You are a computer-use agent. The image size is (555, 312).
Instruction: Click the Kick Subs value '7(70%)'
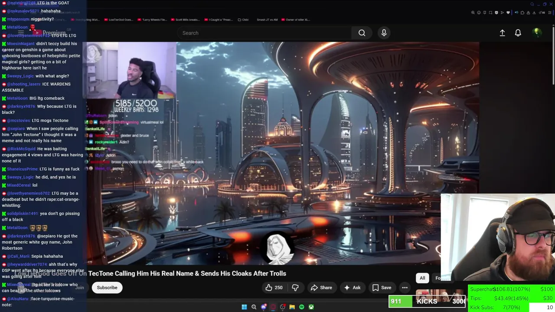point(511,307)
